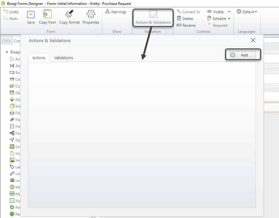The height and width of the screenshot is (218, 279).
Task: Select the Link chain control icon
Action: coord(12,174)
